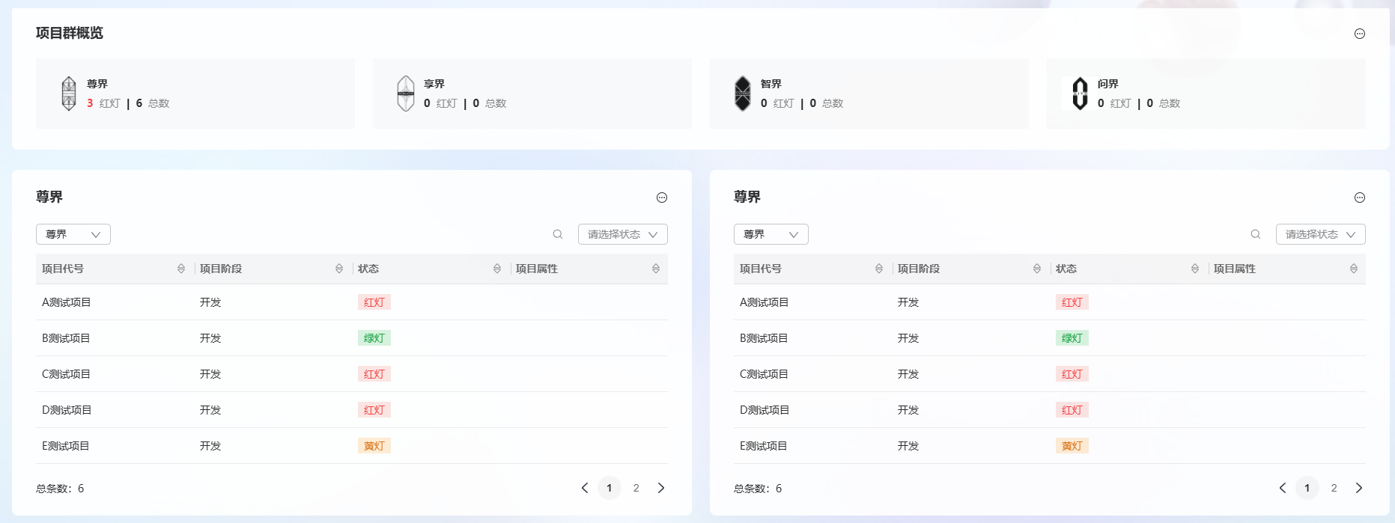Click C测试项目 in the right table
Viewport: 1395px width, 523px height.
click(x=765, y=374)
